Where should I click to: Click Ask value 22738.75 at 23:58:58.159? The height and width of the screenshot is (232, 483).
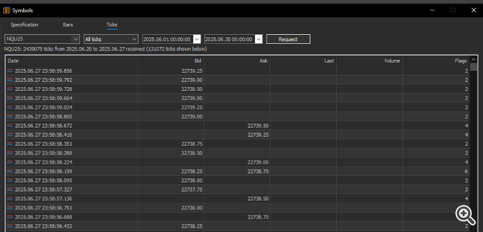click(258, 171)
